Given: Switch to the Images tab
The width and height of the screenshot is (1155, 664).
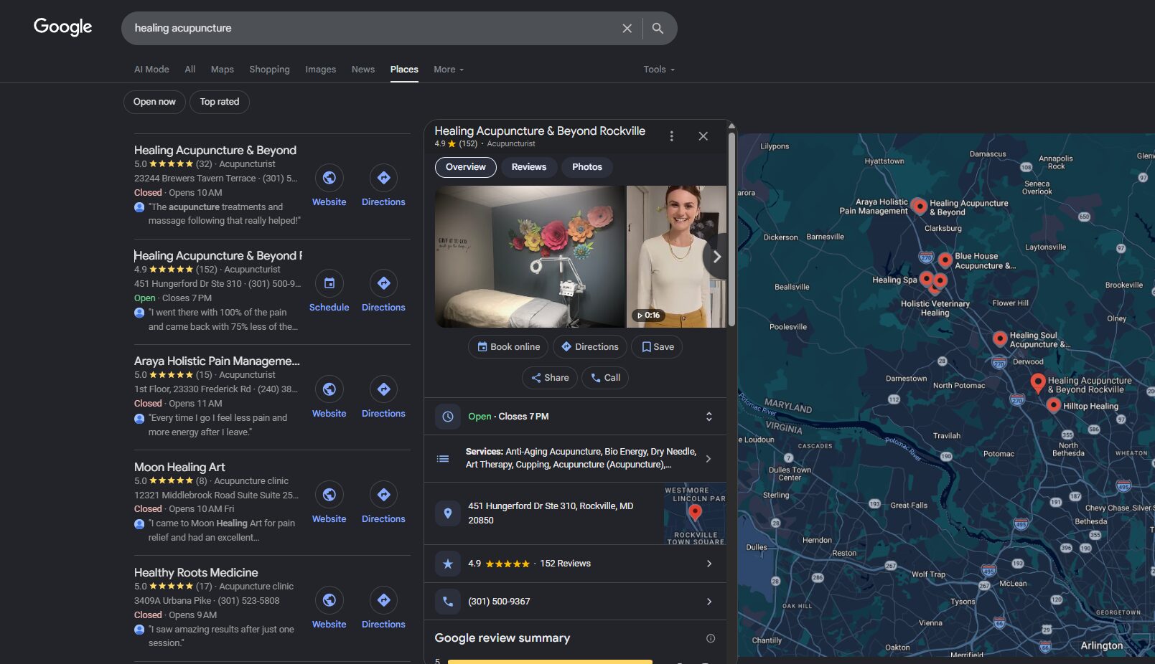Looking at the screenshot, I should (x=320, y=70).
